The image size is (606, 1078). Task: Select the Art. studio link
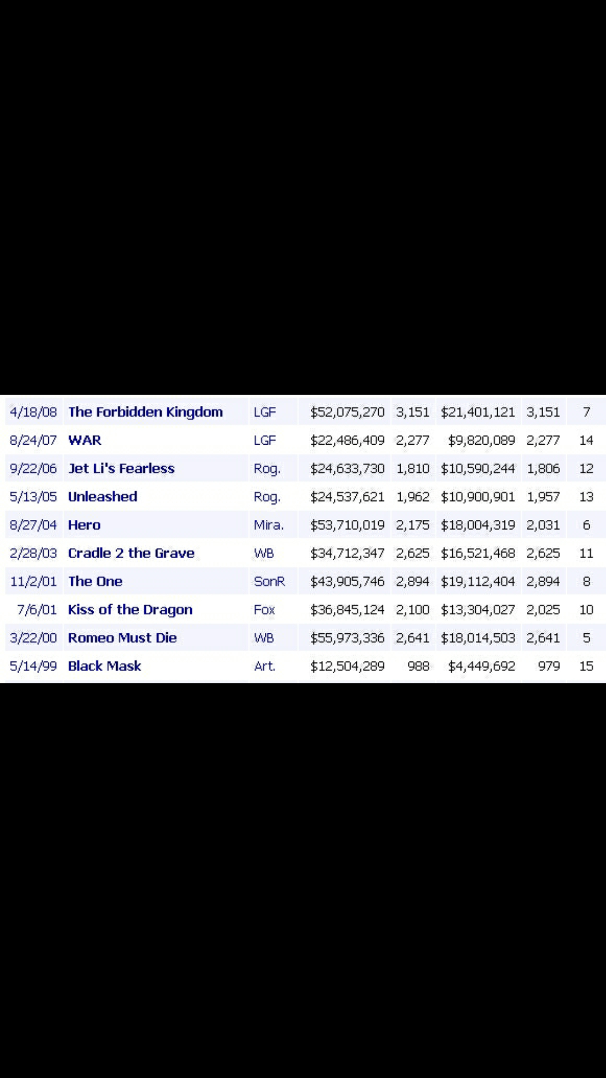coord(264,666)
